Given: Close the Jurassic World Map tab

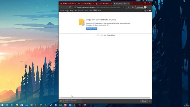Looking at the screenshot, I should click(x=93, y=4).
